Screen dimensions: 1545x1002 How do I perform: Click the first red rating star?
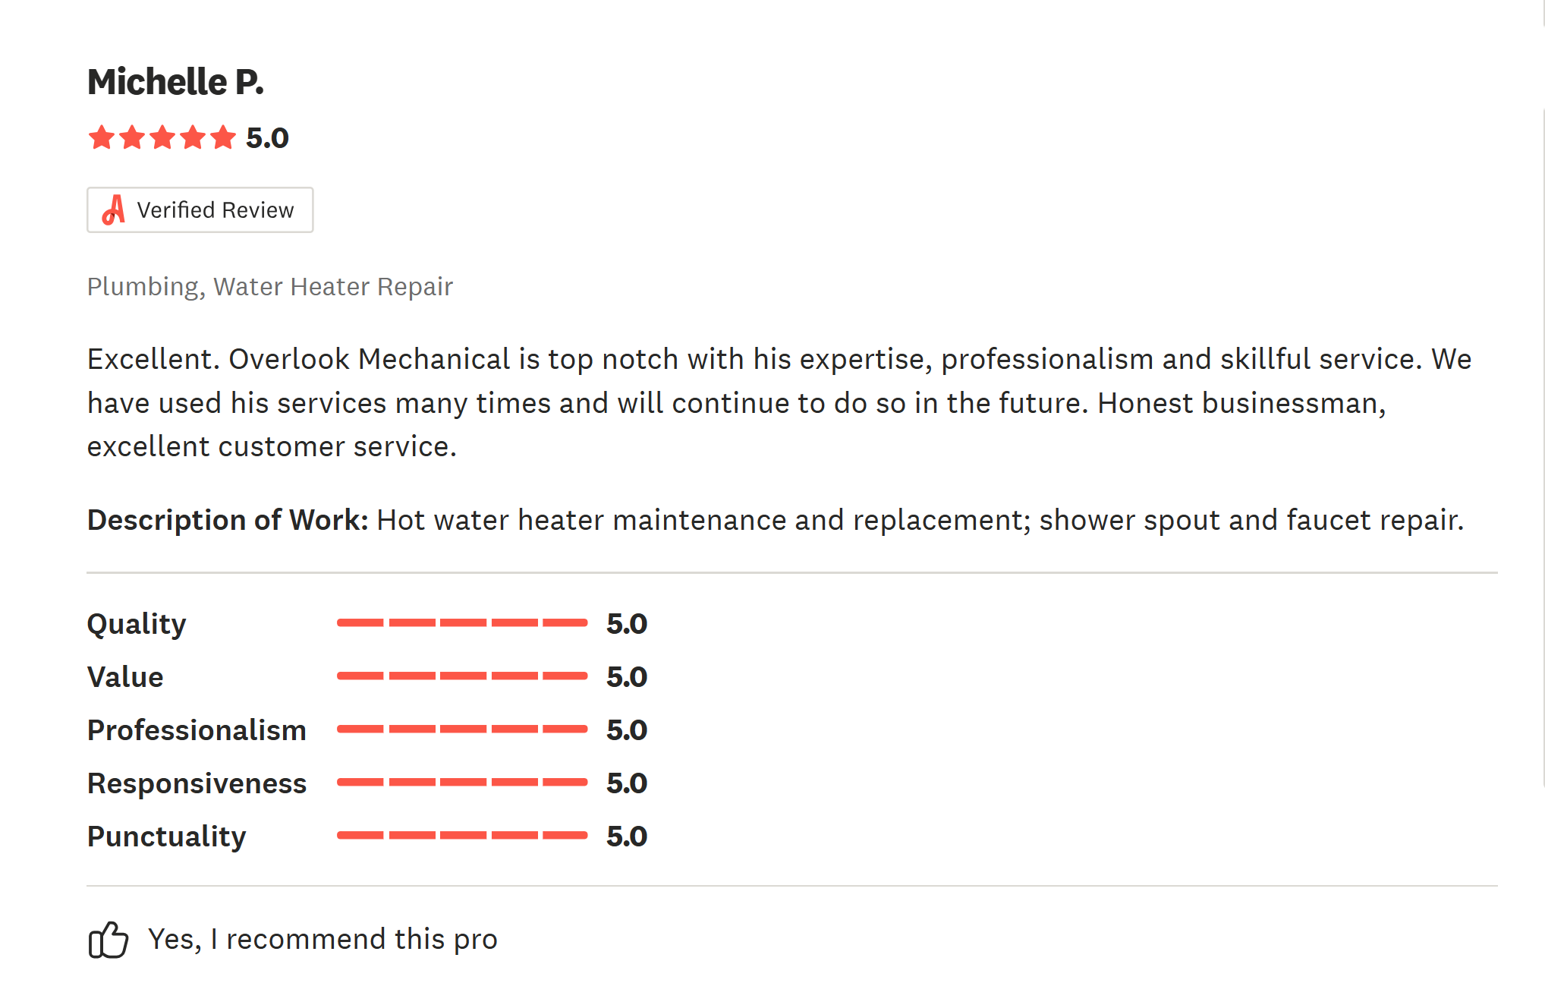coord(102,138)
